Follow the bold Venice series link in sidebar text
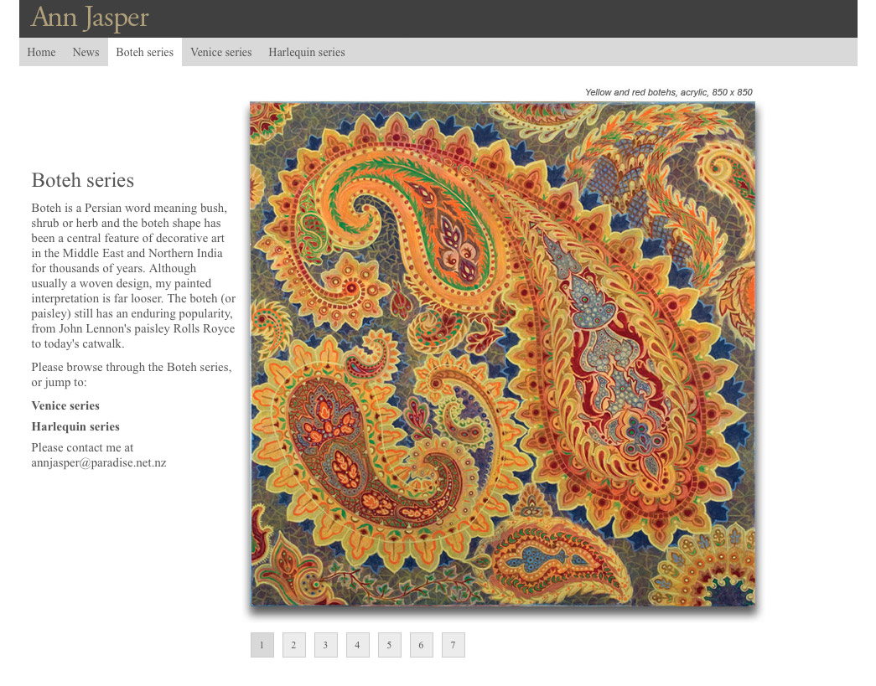The image size is (876, 686). point(65,405)
